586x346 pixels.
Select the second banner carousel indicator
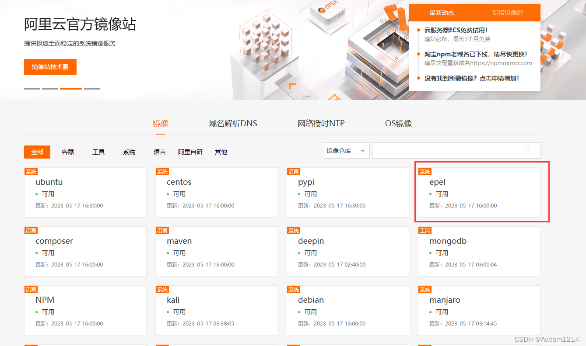[x=50, y=89]
